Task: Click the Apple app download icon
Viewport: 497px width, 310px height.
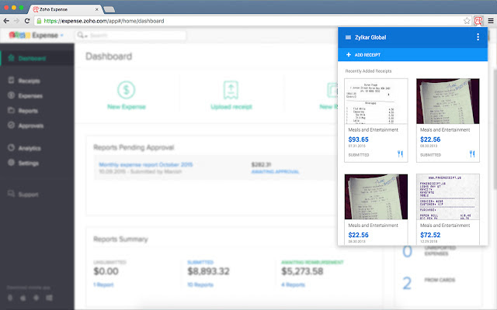Action: 23,298
